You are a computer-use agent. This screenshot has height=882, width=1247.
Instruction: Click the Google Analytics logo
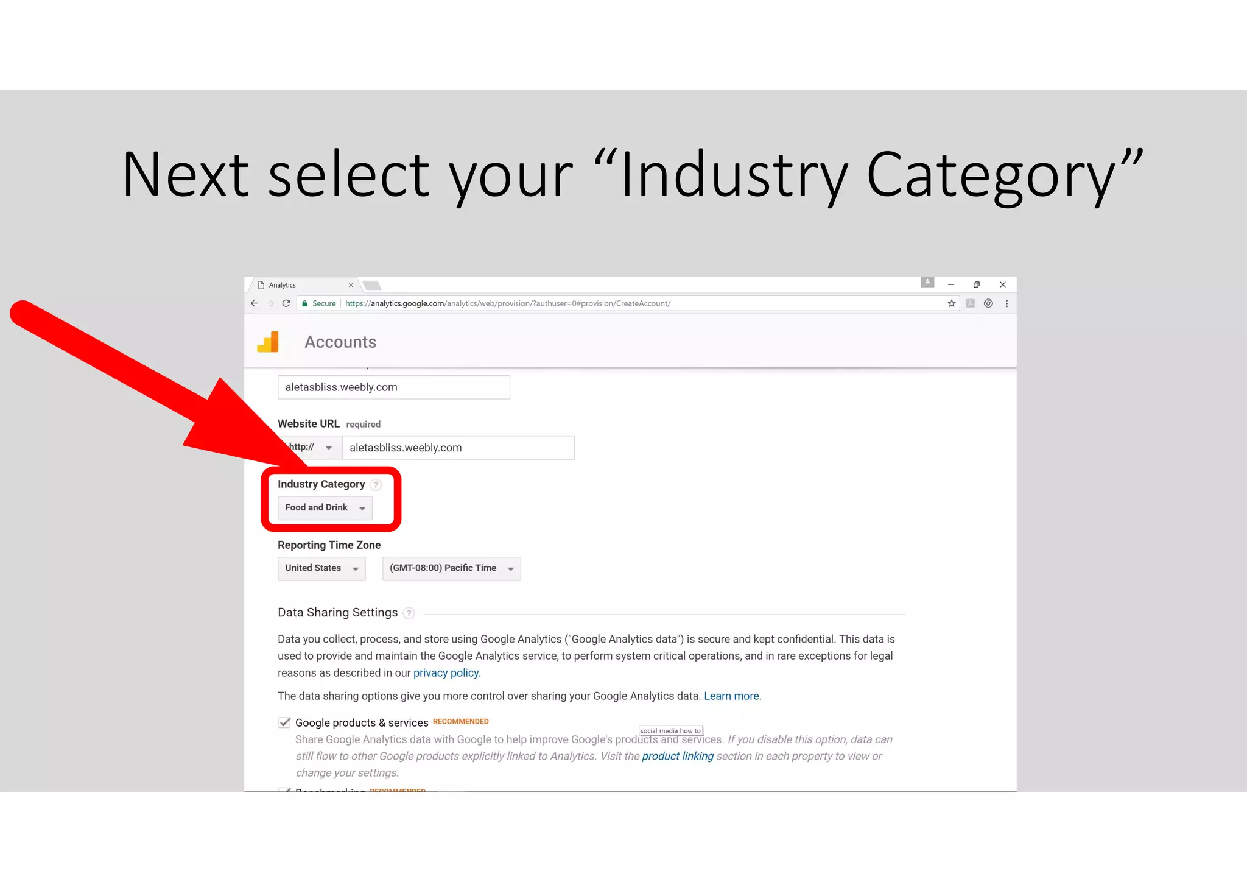coord(268,342)
